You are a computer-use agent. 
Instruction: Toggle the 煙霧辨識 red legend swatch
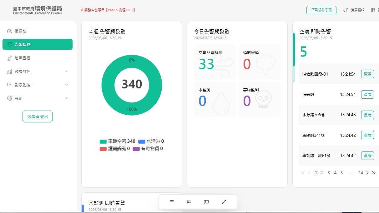(x=103, y=149)
